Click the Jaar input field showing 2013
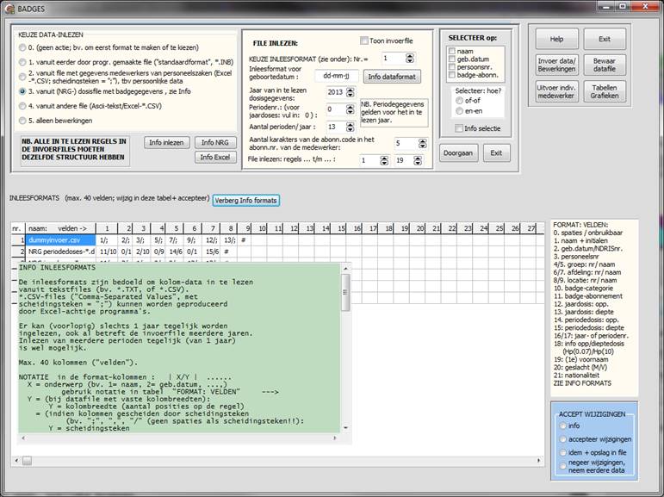This screenshot has height=497, width=664. pos(336,92)
